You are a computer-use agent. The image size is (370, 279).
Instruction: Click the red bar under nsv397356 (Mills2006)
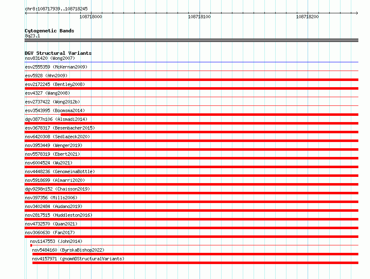coord(191,202)
